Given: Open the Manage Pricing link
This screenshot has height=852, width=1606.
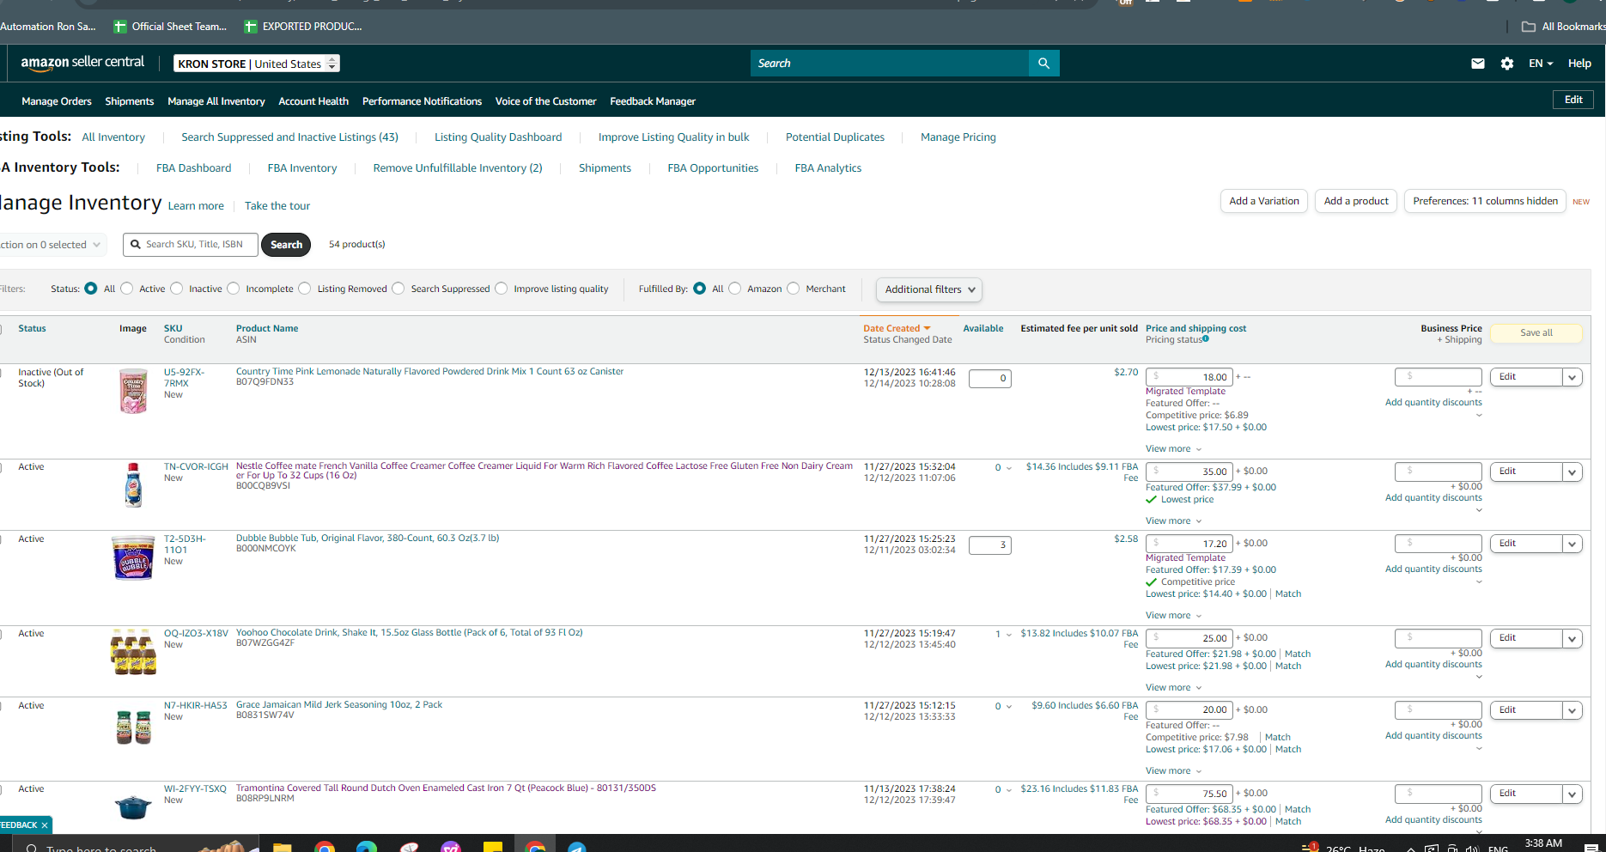Looking at the screenshot, I should click(958, 137).
